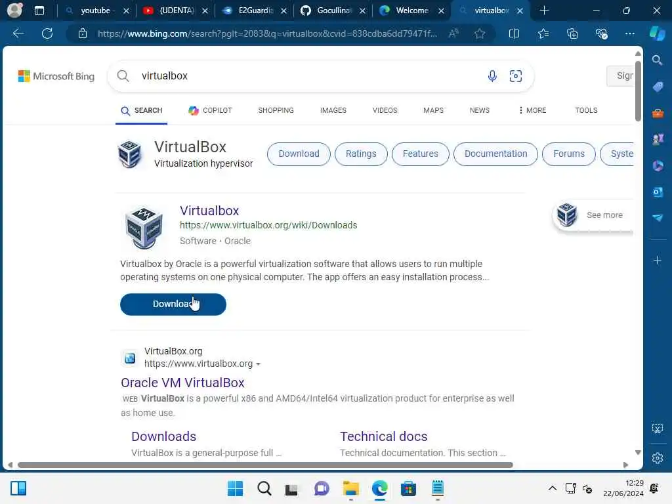Open sidebar Drop paper plane icon
The image size is (672, 504).
tap(658, 218)
